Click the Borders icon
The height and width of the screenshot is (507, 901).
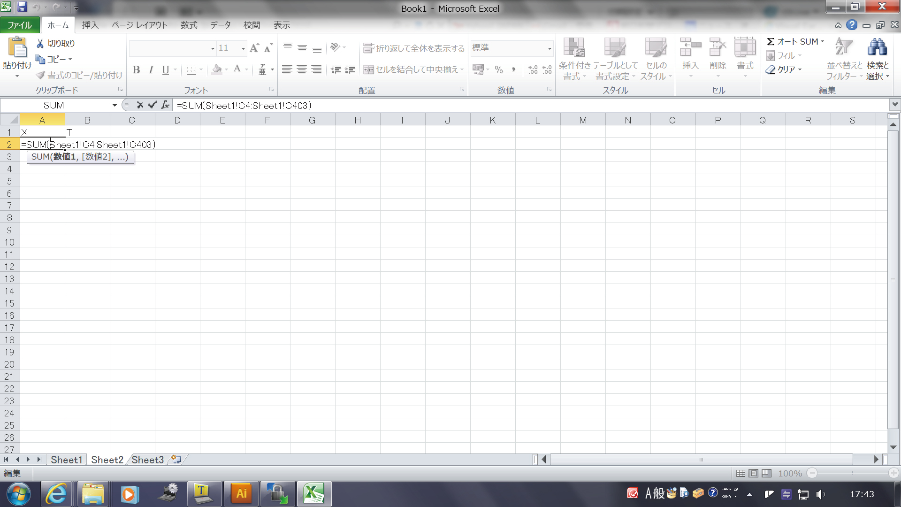[191, 70]
